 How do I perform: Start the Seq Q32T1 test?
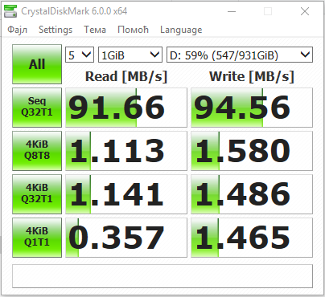[37, 108]
